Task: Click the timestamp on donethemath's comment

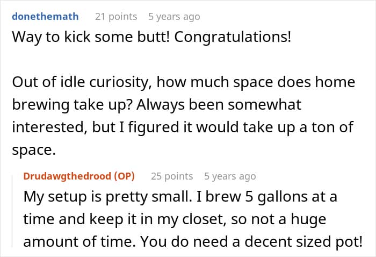Action: tap(174, 17)
